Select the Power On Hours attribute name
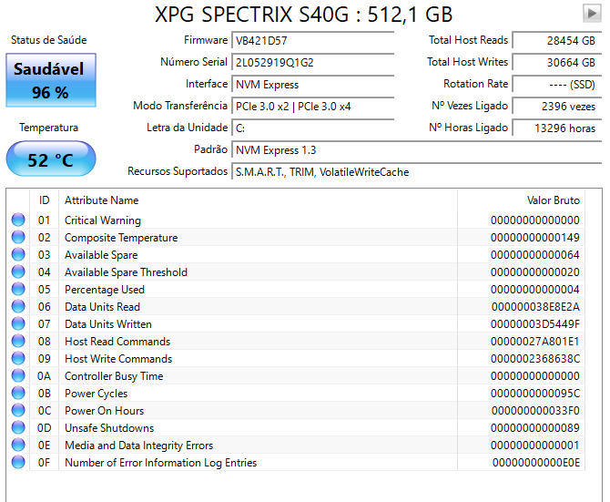Viewport: 610px width, 502px height. click(x=105, y=411)
